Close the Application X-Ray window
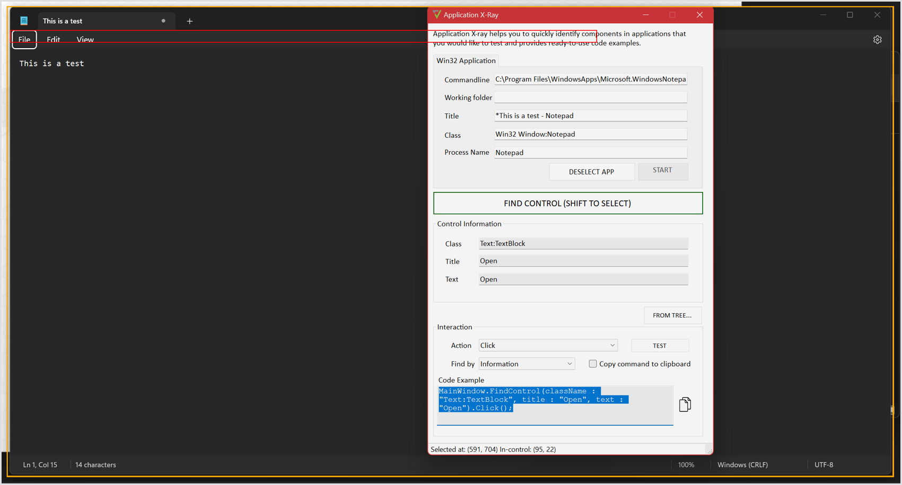The image size is (902, 485). (x=699, y=15)
